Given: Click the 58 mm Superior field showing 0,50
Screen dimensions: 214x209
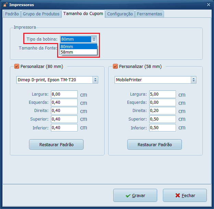Looking at the screenshot, I should pos(163,119).
